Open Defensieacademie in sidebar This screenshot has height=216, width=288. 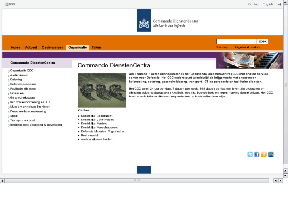tap(23, 84)
